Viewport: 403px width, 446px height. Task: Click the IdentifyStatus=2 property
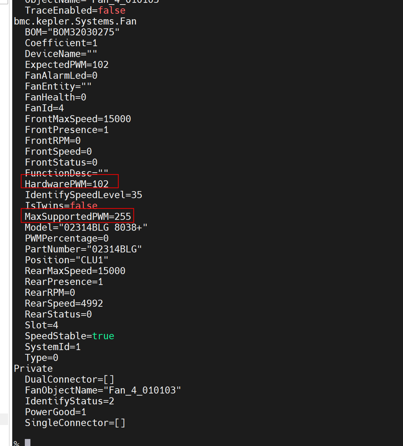point(70,401)
